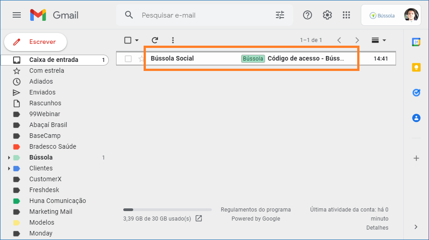Open account activity Detalhes link
Screen dimensions: 429x240
click(x=377, y=228)
